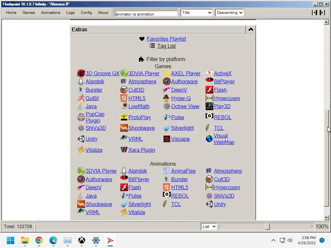
Task: Open the List layout dropdown
Action: pos(209,226)
